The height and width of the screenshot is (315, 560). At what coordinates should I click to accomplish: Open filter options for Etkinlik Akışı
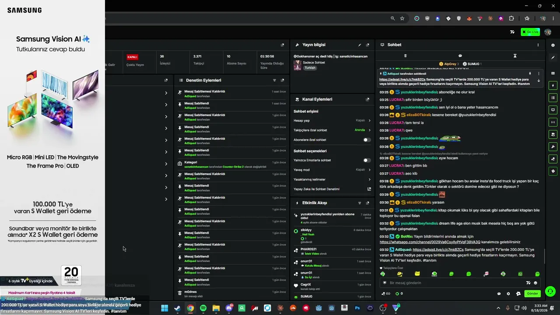pyautogui.click(x=360, y=203)
